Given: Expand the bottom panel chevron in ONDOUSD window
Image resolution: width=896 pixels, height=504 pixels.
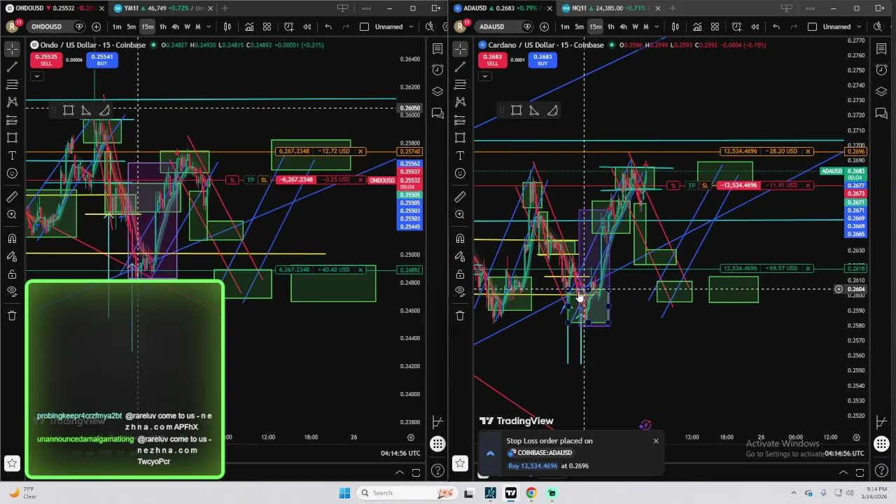Looking at the screenshot, I should pyautogui.click(x=400, y=472).
